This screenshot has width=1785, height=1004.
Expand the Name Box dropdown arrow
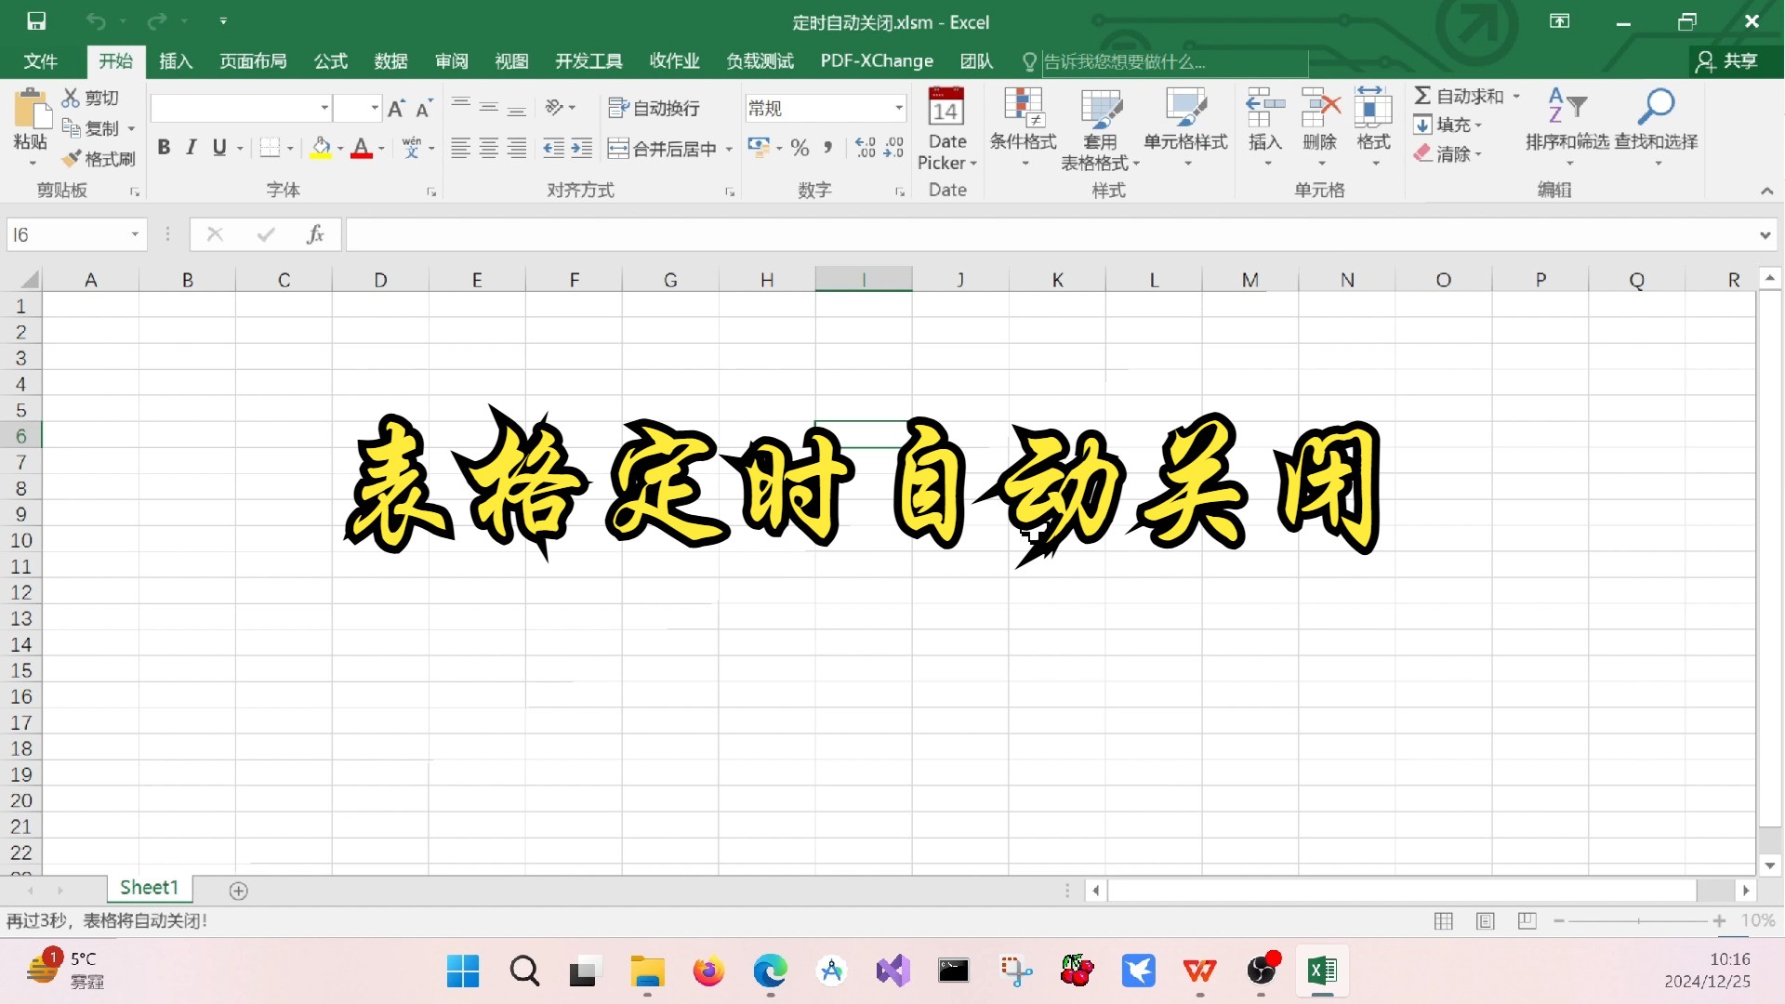tap(135, 234)
